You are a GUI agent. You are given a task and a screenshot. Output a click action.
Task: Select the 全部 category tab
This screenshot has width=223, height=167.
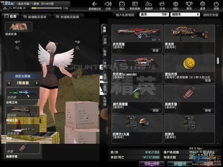[x=104, y=29]
